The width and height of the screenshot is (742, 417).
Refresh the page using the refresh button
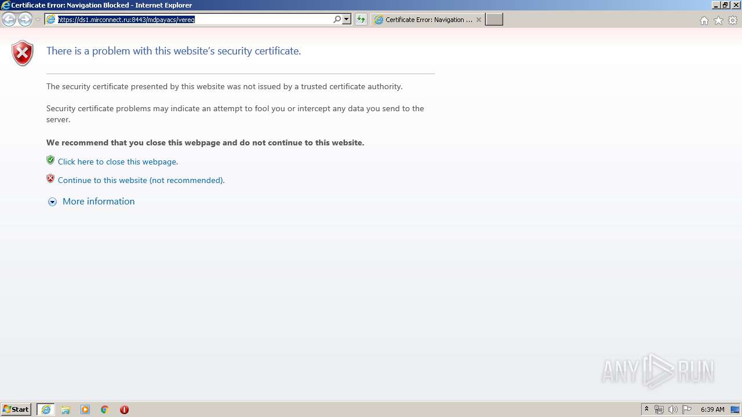point(361,20)
